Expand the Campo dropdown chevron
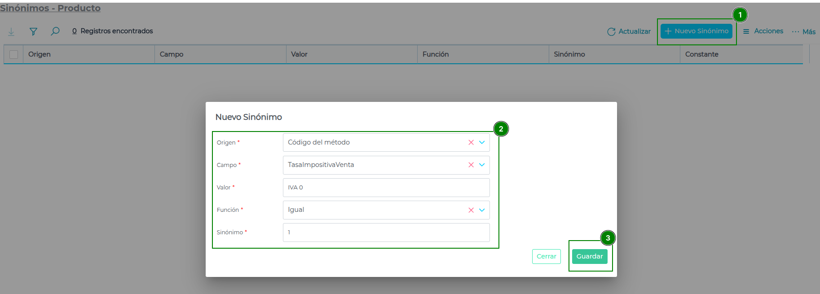The width and height of the screenshot is (820, 294). (482, 165)
